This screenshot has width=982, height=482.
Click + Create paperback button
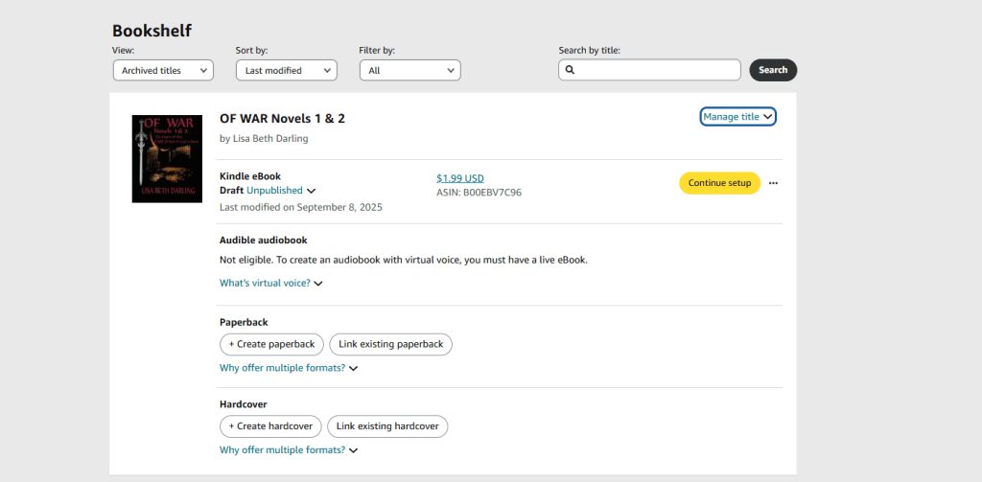click(271, 344)
